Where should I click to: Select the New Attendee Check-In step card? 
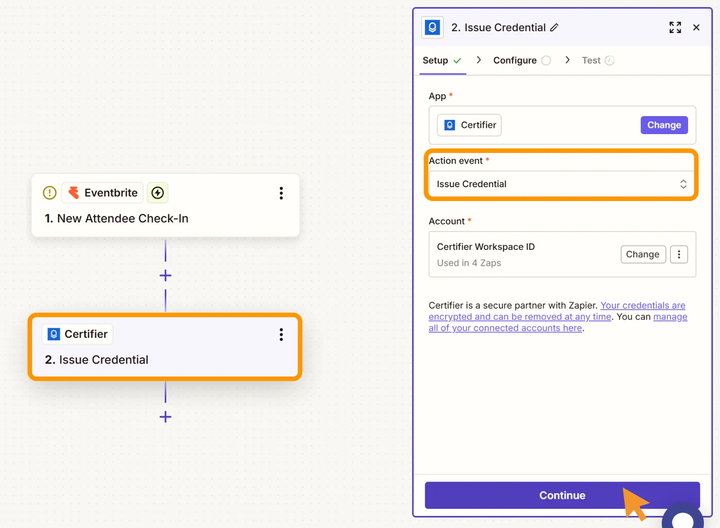point(165,205)
